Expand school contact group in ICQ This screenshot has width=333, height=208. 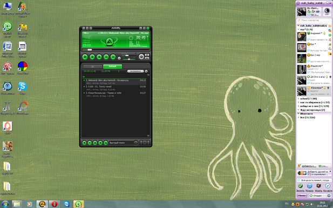[x=298, y=99]
